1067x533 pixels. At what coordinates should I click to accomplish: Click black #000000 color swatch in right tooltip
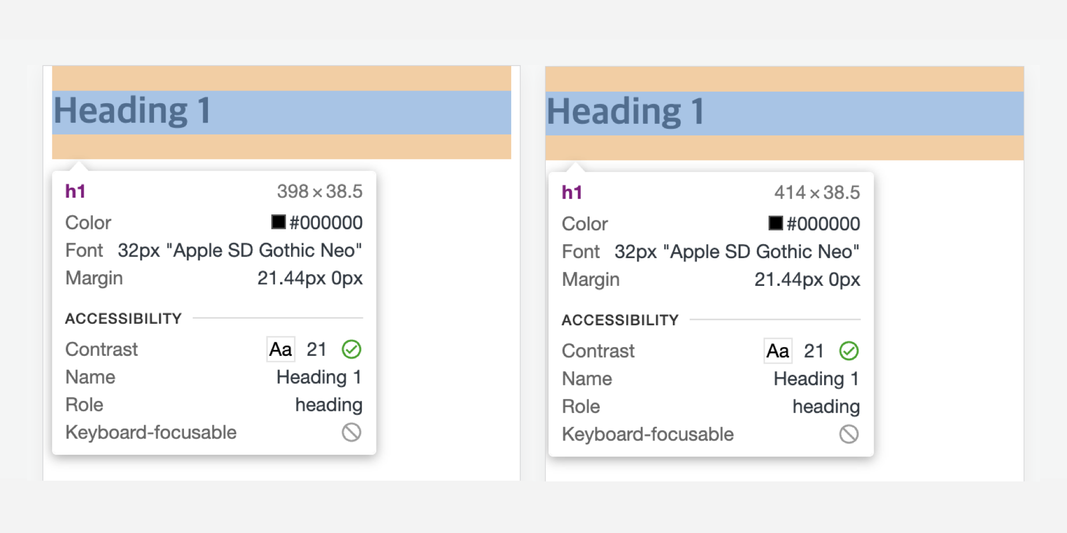click(775, 223)
